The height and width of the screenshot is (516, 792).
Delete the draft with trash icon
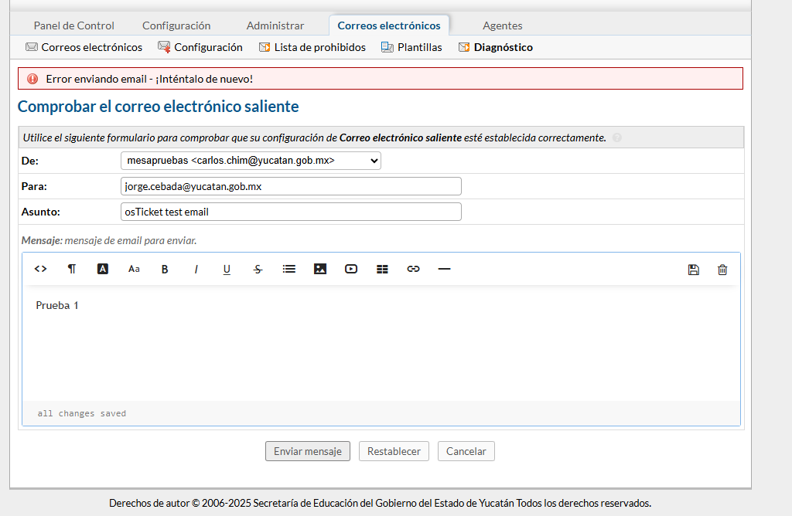[722, 270]
